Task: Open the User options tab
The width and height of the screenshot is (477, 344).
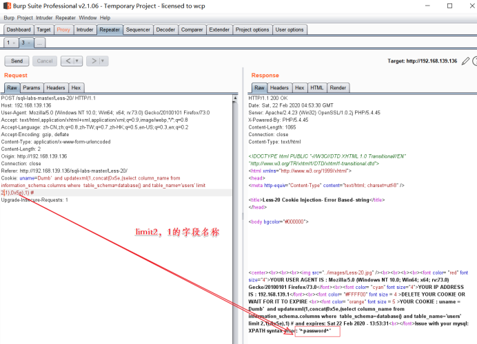Action: click(290, 30)
